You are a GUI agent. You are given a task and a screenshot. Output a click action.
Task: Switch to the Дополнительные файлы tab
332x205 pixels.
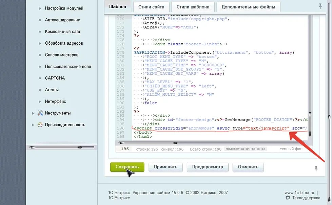[248, 7]
